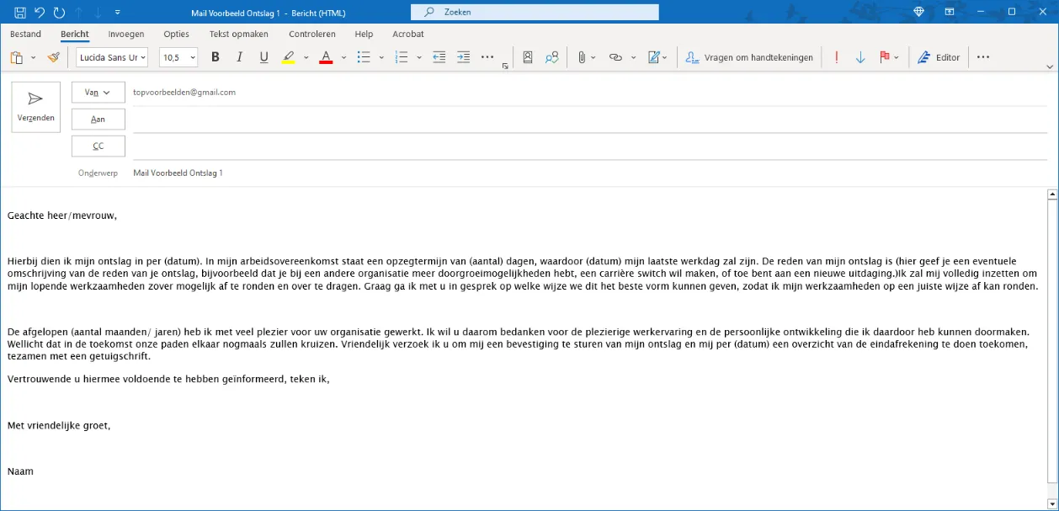The height and width of the screenshot is (511, 1059).
Task: Open the Van sender dropdown
Action: coord(98,92)
